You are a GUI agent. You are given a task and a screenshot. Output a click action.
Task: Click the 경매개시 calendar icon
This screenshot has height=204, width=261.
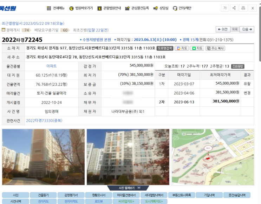coord(4,30)
